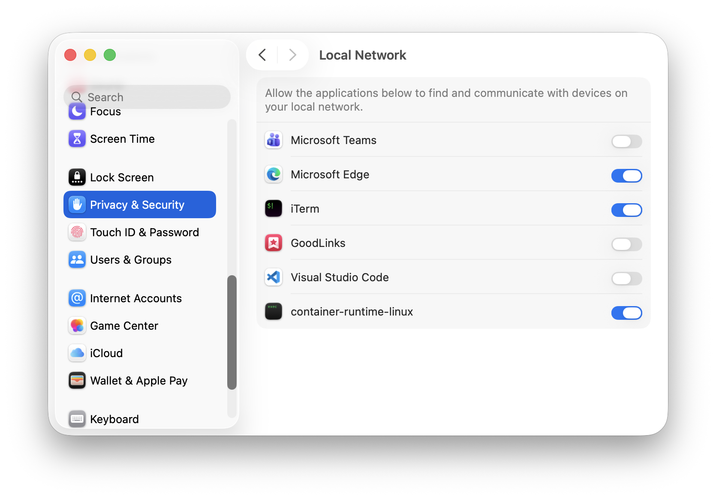Go back using the left chevron
This screenshot has height=499, width=716.
click(262, 55)
